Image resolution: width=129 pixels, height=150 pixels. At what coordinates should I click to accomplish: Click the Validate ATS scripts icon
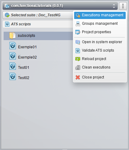pos(78,51)
